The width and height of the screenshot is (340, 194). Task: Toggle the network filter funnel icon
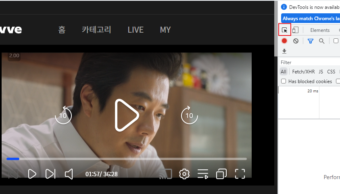pos(311,41)
